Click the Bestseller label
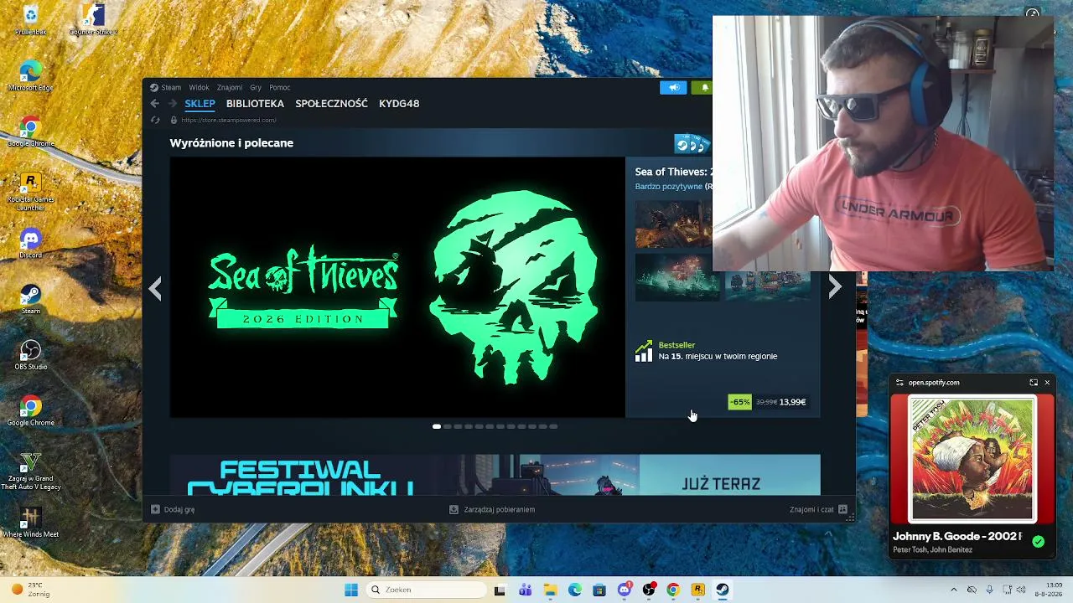This screenshot has height=603, width=1073. coord(676,345)
